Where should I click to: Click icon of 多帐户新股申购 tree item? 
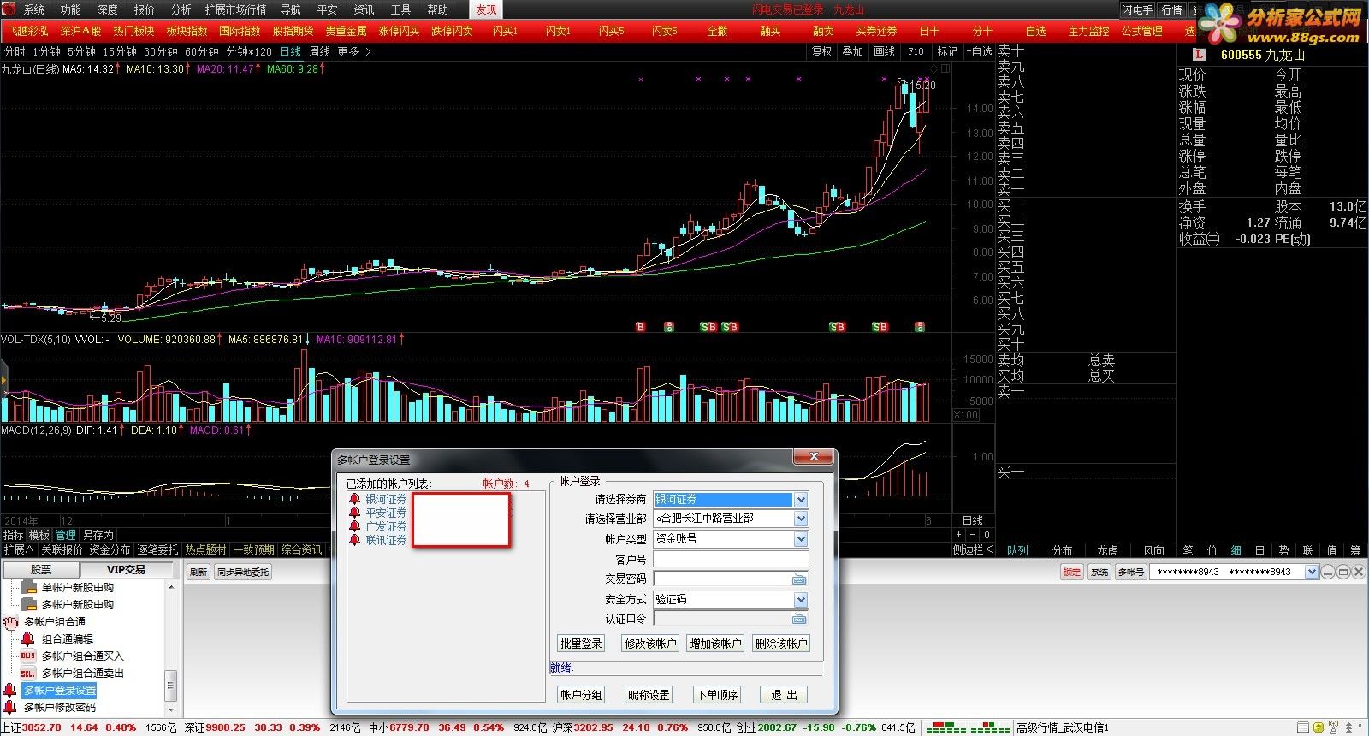click(x=28, y=605)
